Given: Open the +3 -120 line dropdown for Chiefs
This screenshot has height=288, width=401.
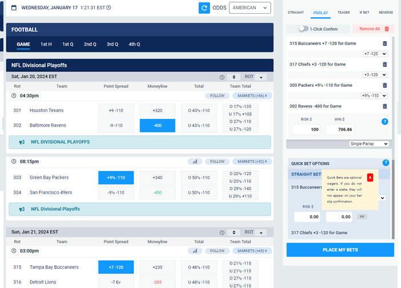Looking at the screenshot, I should click(375, 75).
